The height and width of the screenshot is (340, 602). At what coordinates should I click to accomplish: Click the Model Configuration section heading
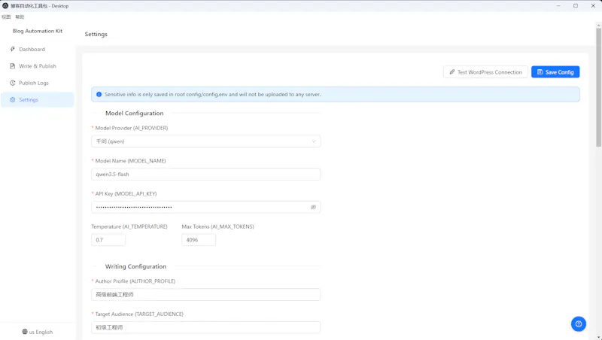click(x=135, y=113)
